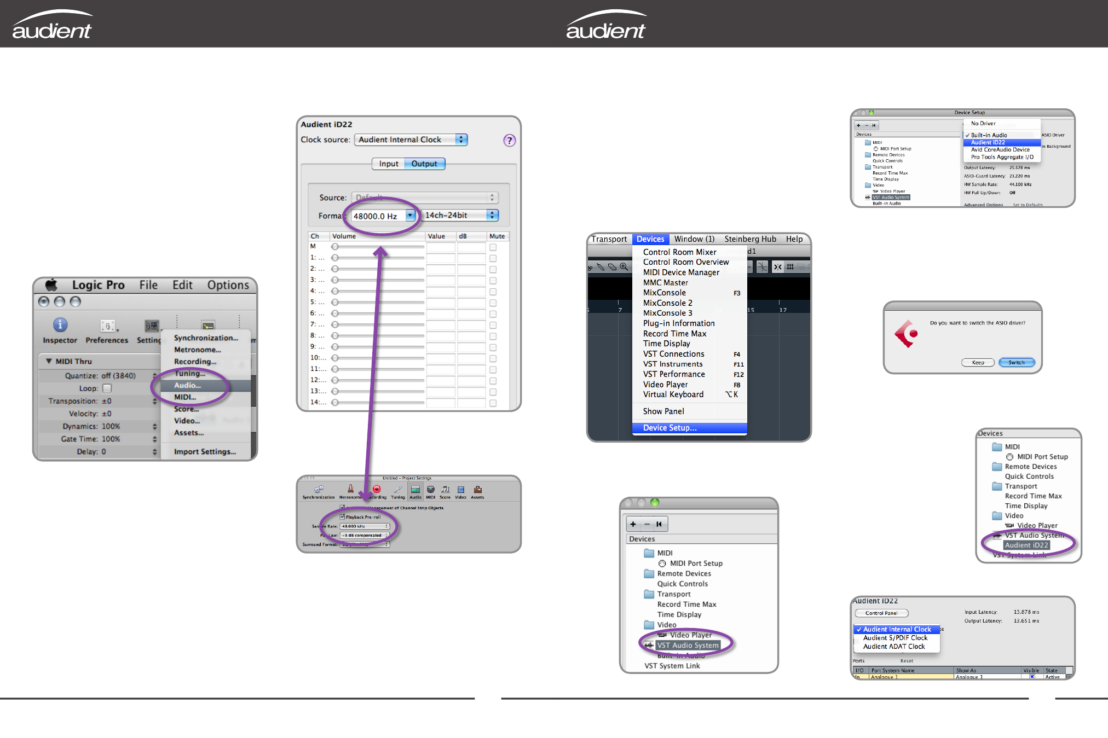Select the Video icon in Project Settings
The height and width of the screenshot is (738, 1108).
pos(460,490)
